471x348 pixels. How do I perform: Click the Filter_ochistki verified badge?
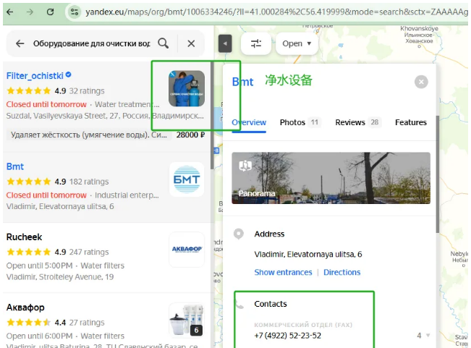69,75
